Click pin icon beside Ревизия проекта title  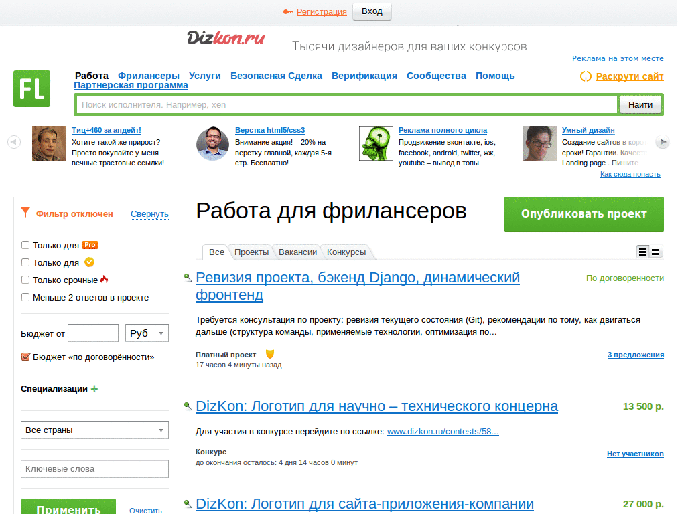188,278
